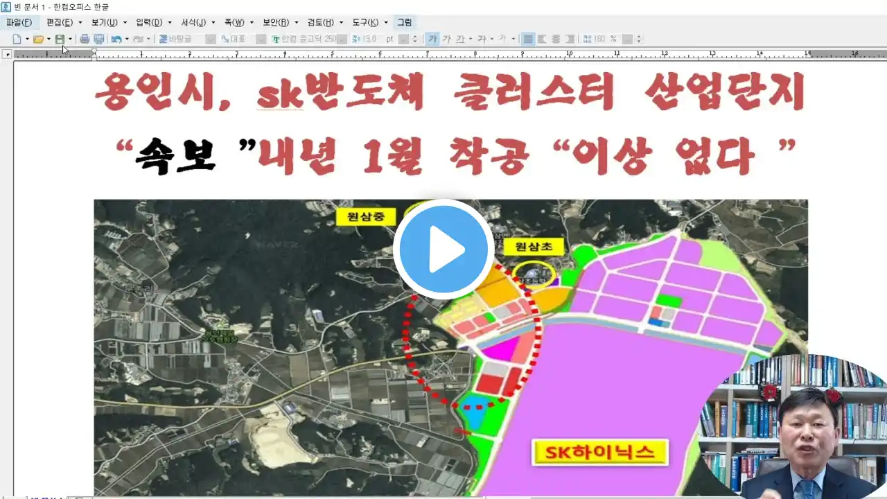This screenshot has width=887, height=499.
Task: Open the 검토 menu
Action: click(x=321, y=22)
